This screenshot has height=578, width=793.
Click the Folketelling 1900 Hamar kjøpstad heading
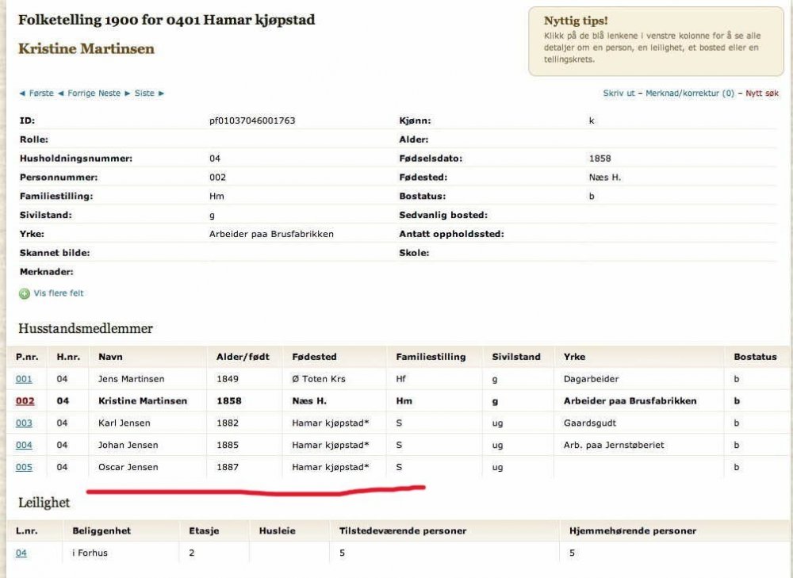pyautogui.click(x=167, y=20)
